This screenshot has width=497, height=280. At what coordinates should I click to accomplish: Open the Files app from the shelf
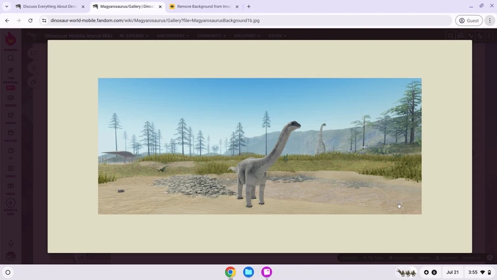coord(248,272)
